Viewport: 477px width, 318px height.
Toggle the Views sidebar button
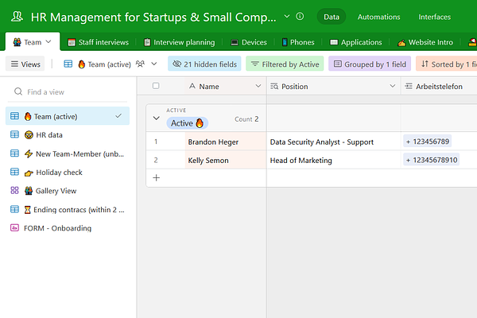(x=25, y=64)
